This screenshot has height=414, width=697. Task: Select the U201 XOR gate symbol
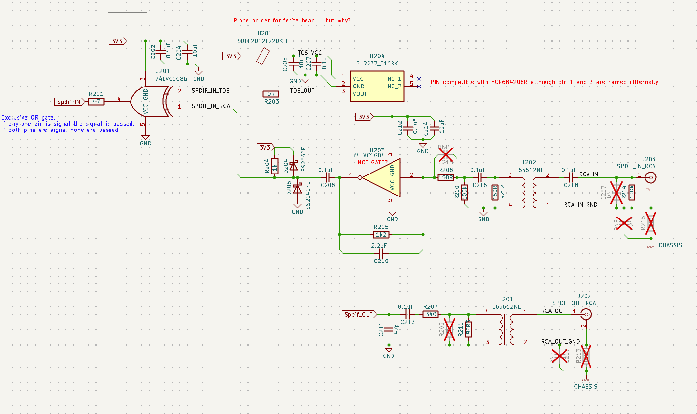tap(152, 102)
